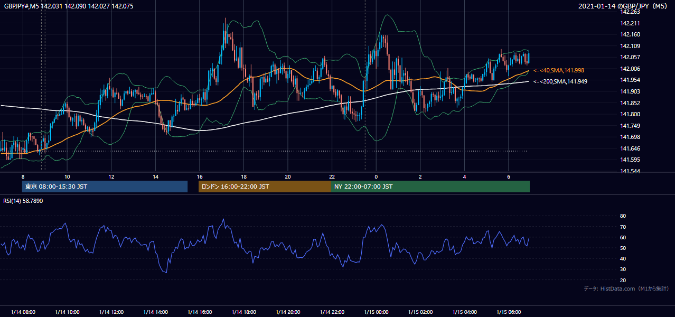Select the 東京 08:00-15:30 JST session bar
The height and width of the screenshot is (317, 675).
tap(105, 187)
